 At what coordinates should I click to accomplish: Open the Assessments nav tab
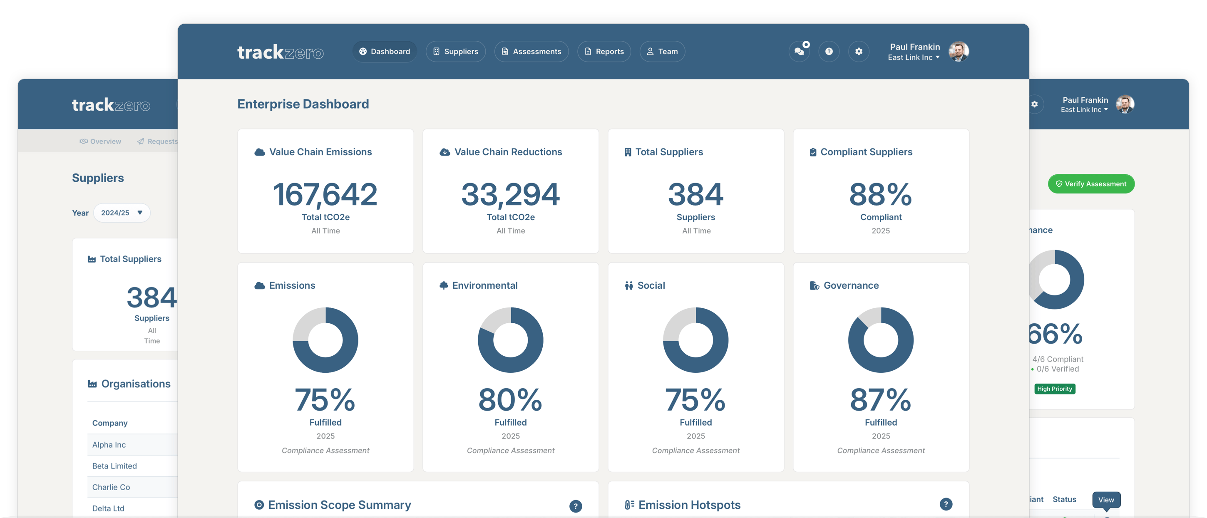coord(531,52)
